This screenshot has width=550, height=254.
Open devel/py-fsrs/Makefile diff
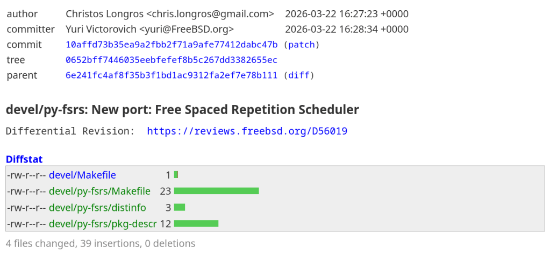(x=99, y=191)
